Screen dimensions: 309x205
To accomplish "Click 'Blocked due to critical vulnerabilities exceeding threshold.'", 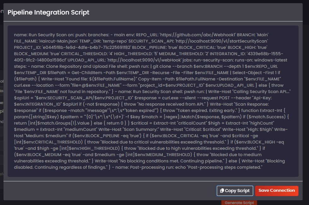I will point(164,142).
